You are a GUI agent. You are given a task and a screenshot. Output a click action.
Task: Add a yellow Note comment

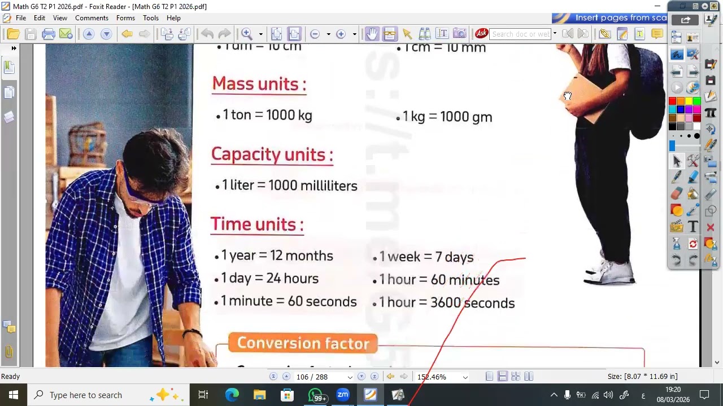coord(657,34)
